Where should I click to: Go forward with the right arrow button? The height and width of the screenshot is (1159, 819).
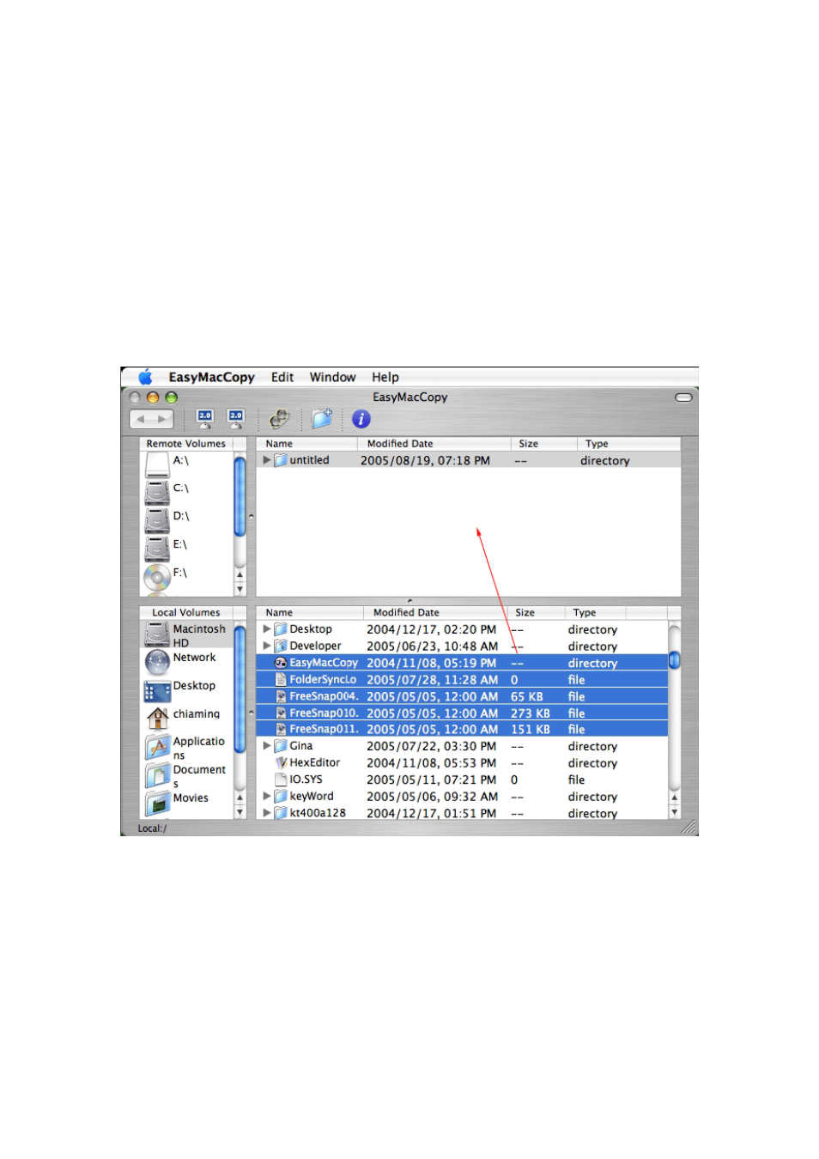(x=162, y=419)
